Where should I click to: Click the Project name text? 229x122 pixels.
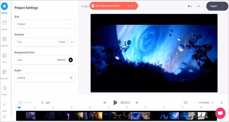point(85,6)
